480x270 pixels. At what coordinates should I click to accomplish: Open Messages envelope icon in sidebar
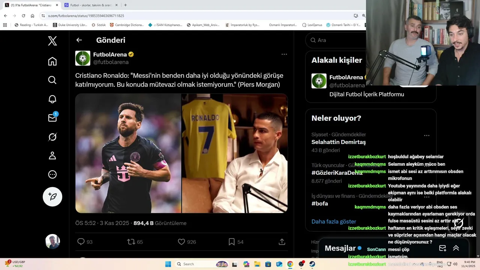coord(52,118)
